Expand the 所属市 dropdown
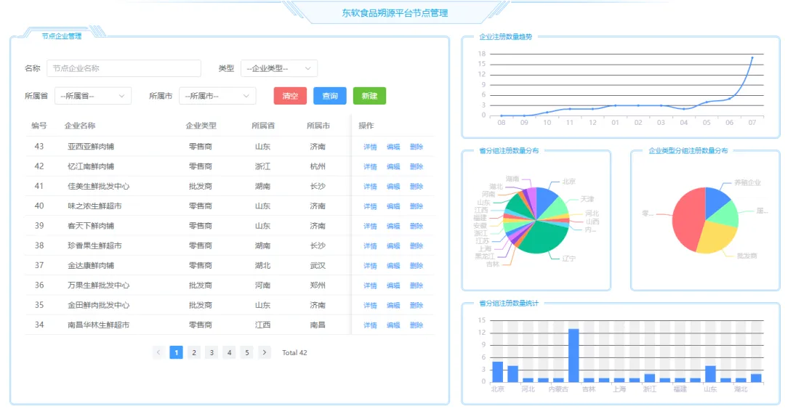Screen dimensions: 785x414 coord(218,96)
